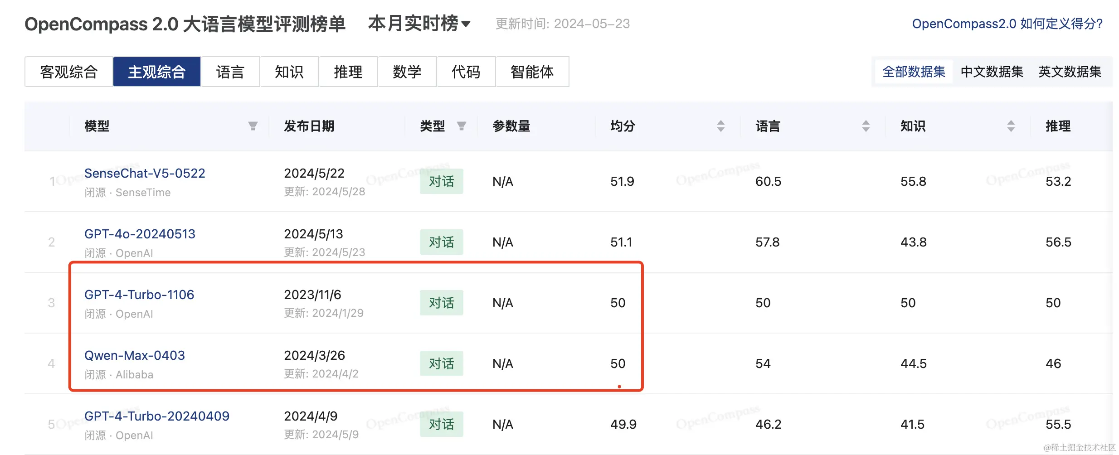Image resolution: width=1119 pixels, height=455 pixels.
Task: Switch to the 代码 tab
Action: (466, 72)
